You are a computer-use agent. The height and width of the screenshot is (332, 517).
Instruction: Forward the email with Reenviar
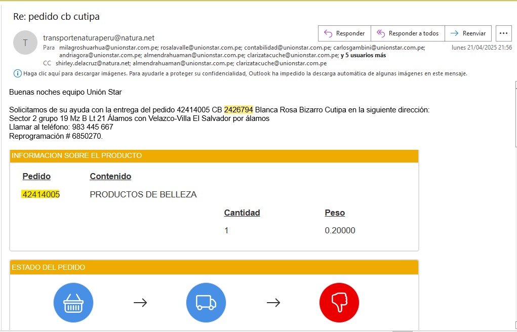[468, 33]
